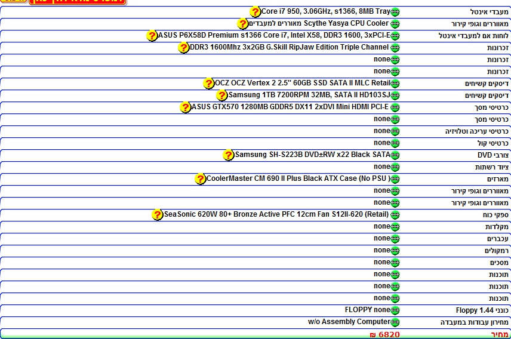Open question mark icon for ASUS GTX570
This screenshot has height=339, width=511.
point(185,107)
